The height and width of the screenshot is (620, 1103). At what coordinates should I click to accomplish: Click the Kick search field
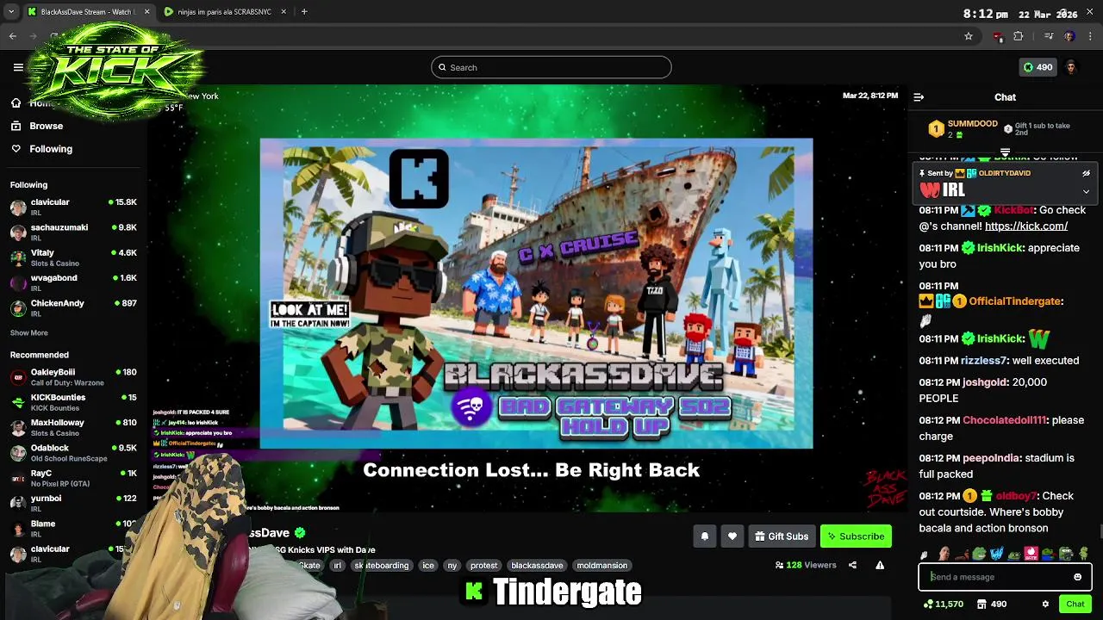(x=551, y=67)
